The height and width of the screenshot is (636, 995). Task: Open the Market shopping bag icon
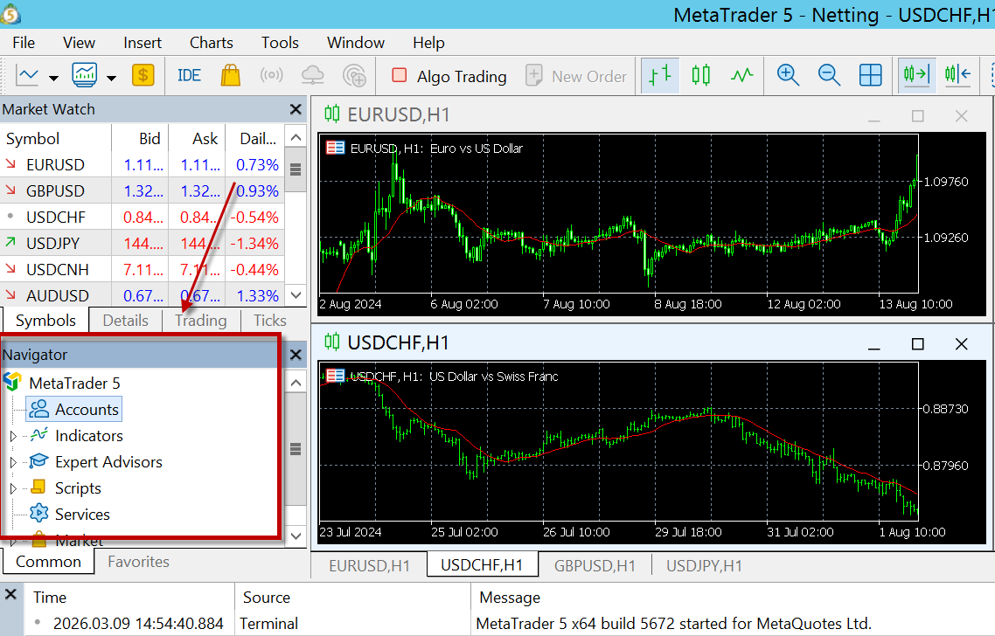coord(230,76)
